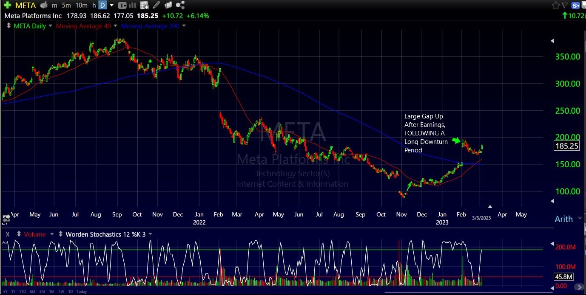Open the symbol icon next to META ticker
This screenshot has height=295, width=586.
pos(43,6)
